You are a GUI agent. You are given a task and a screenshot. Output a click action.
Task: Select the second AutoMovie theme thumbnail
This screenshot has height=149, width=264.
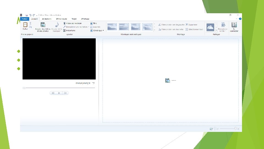(x=124, y=27)
